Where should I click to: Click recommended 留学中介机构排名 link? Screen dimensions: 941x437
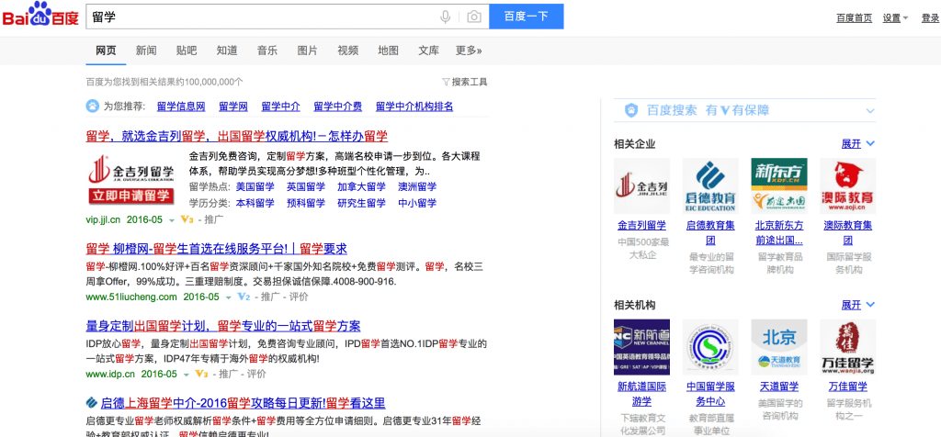[x=414, y=106]
